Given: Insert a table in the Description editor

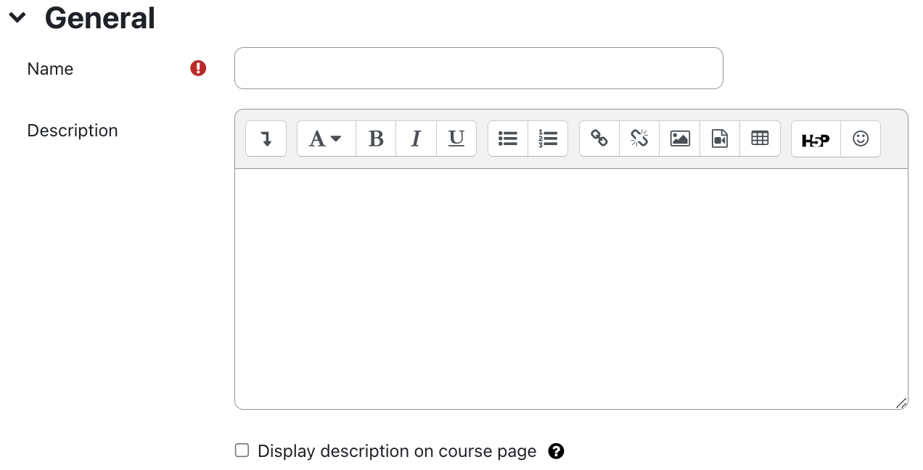Looking at the screenshot, I should (760, 139).
